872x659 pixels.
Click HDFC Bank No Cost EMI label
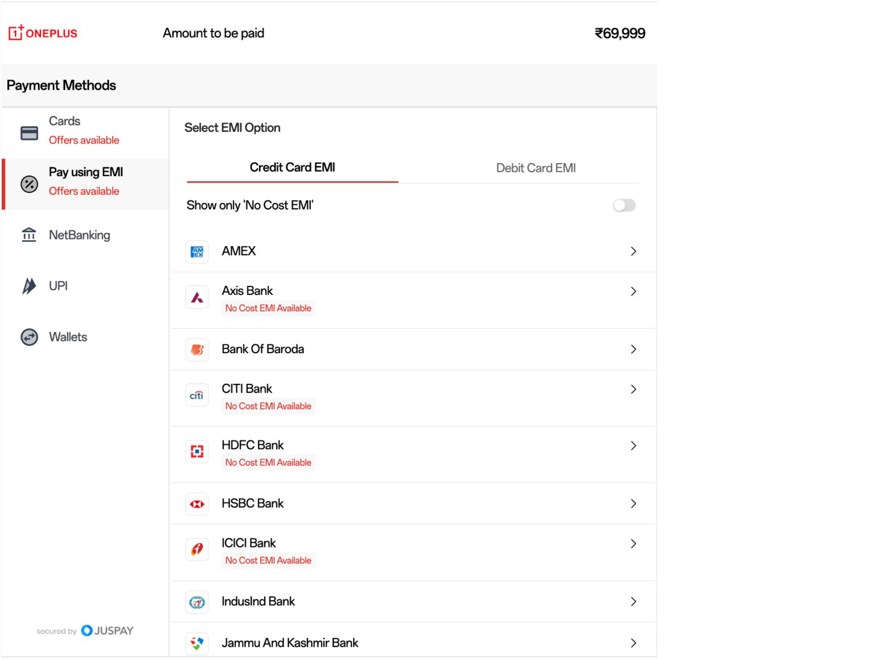pyautogui.click(x=268, y=463)
